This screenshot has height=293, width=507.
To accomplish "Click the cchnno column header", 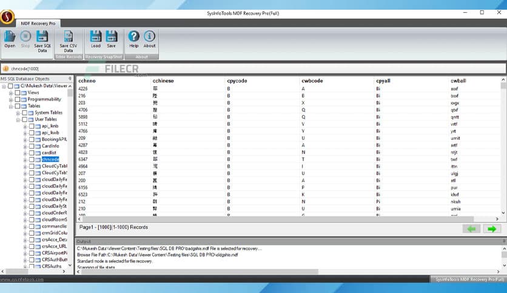I will coord(87,81).
